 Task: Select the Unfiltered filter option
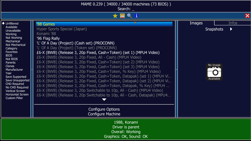pos(12,24)
